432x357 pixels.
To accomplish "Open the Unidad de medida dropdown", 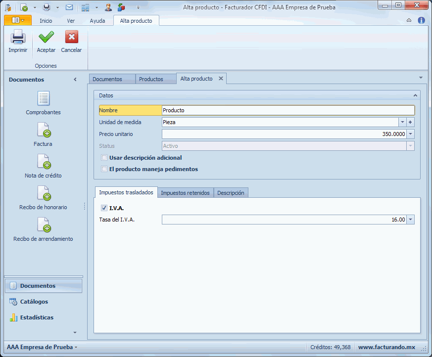I will coord(402,122).
